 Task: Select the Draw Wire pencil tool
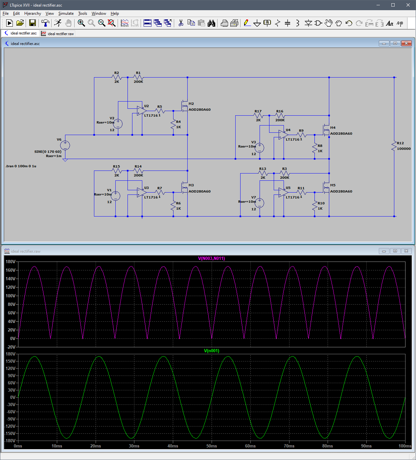(x=247, y=23)
